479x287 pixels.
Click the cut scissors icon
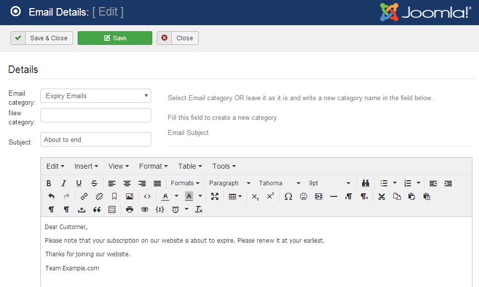click(382, 196)
